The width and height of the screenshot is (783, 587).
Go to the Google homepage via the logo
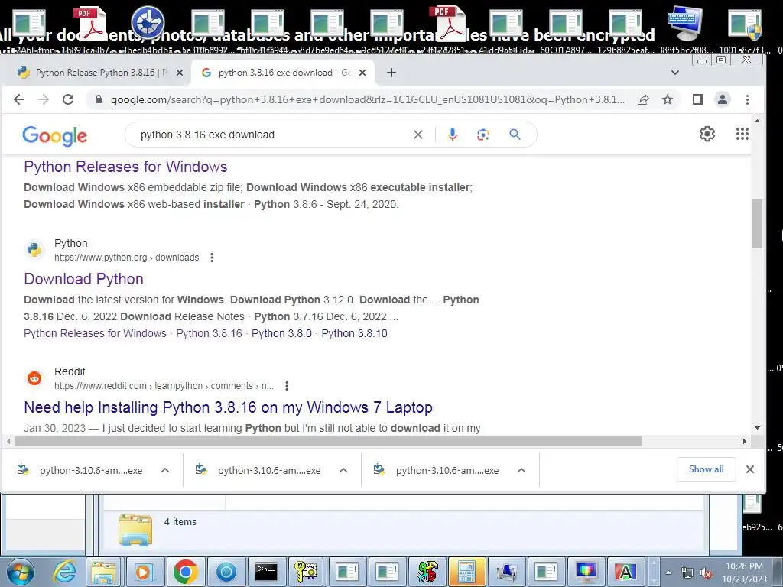point(54,135)
